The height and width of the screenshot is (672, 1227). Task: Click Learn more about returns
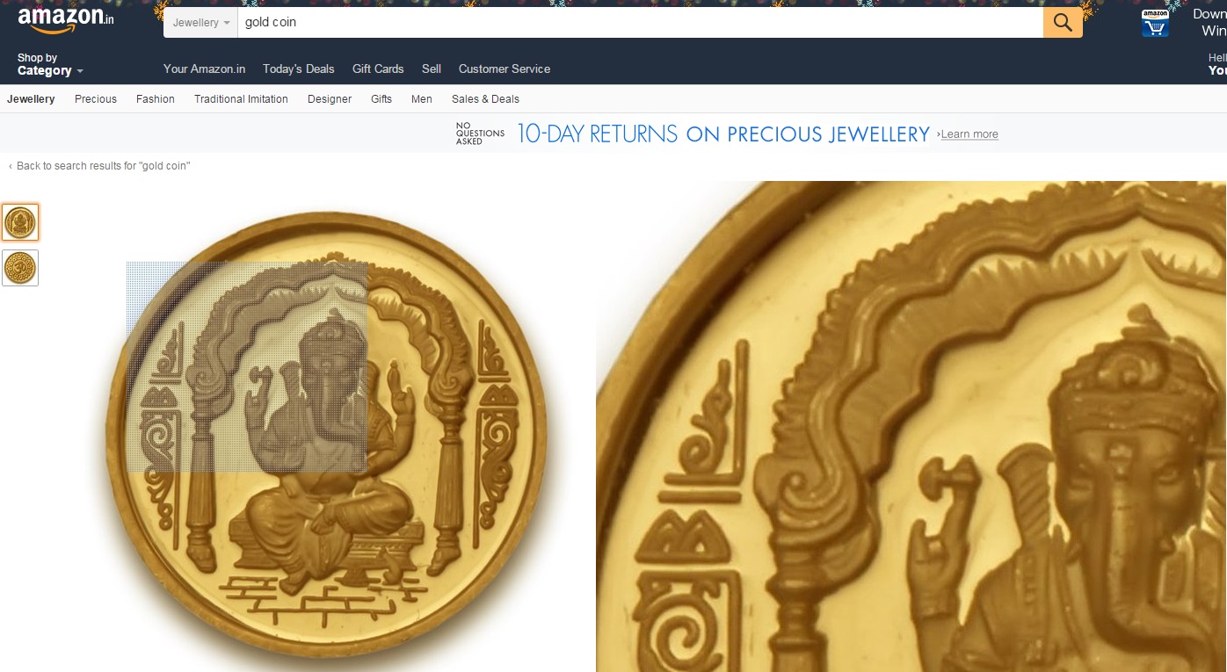tap(969, 134)
